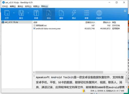Click the file list horizontal scrollbar thumb
129x94 pixels.
[69, 72]
